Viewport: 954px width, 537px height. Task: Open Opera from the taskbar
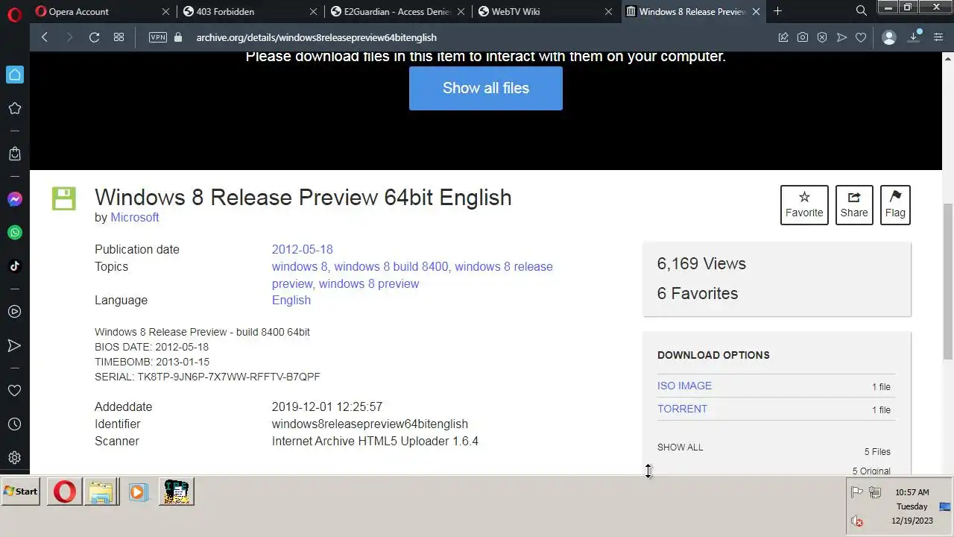[65, 492]
